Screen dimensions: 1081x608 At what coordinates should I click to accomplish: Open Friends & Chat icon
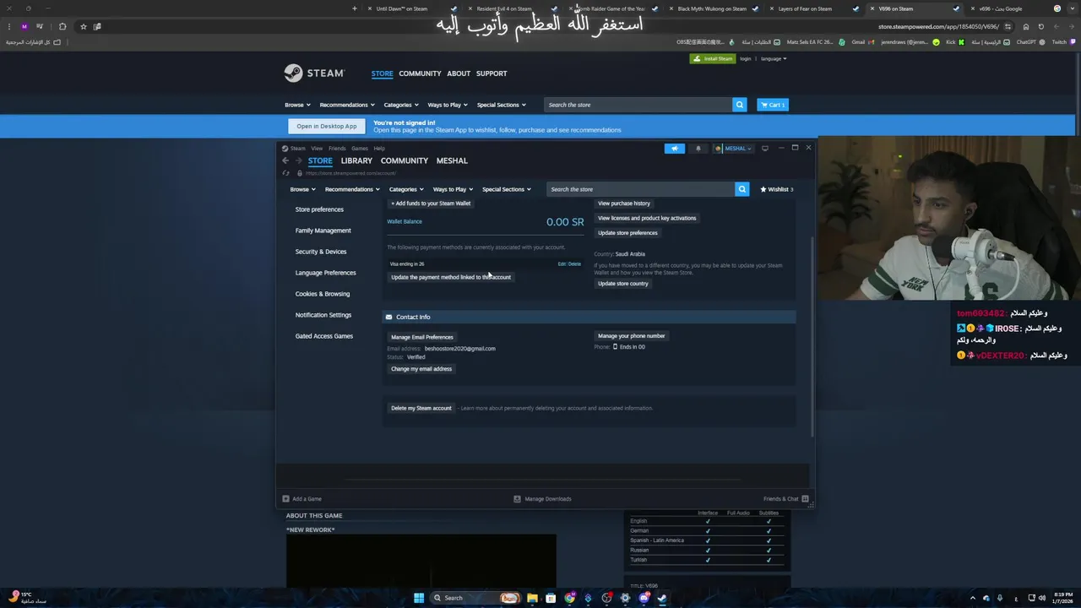click(805, 499)
